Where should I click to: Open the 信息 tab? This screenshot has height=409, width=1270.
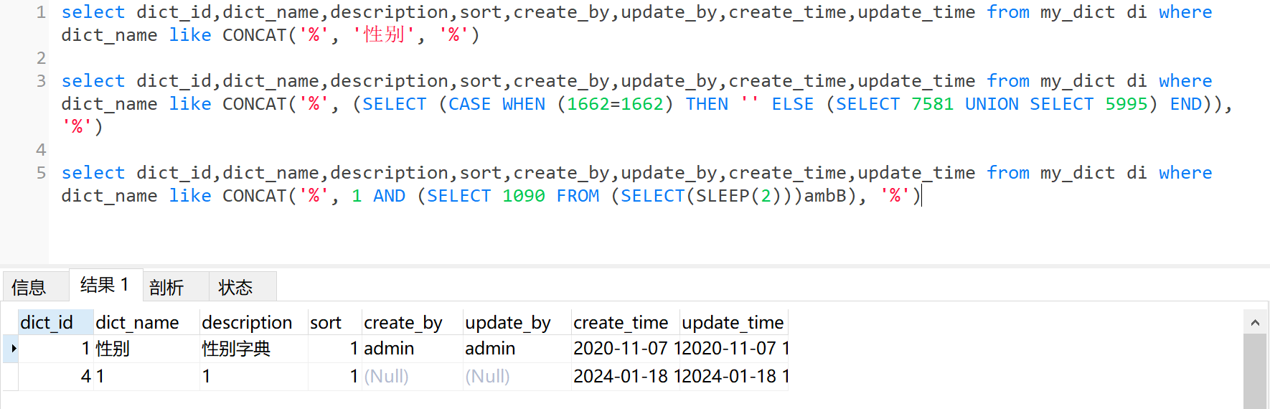(29, 287)
